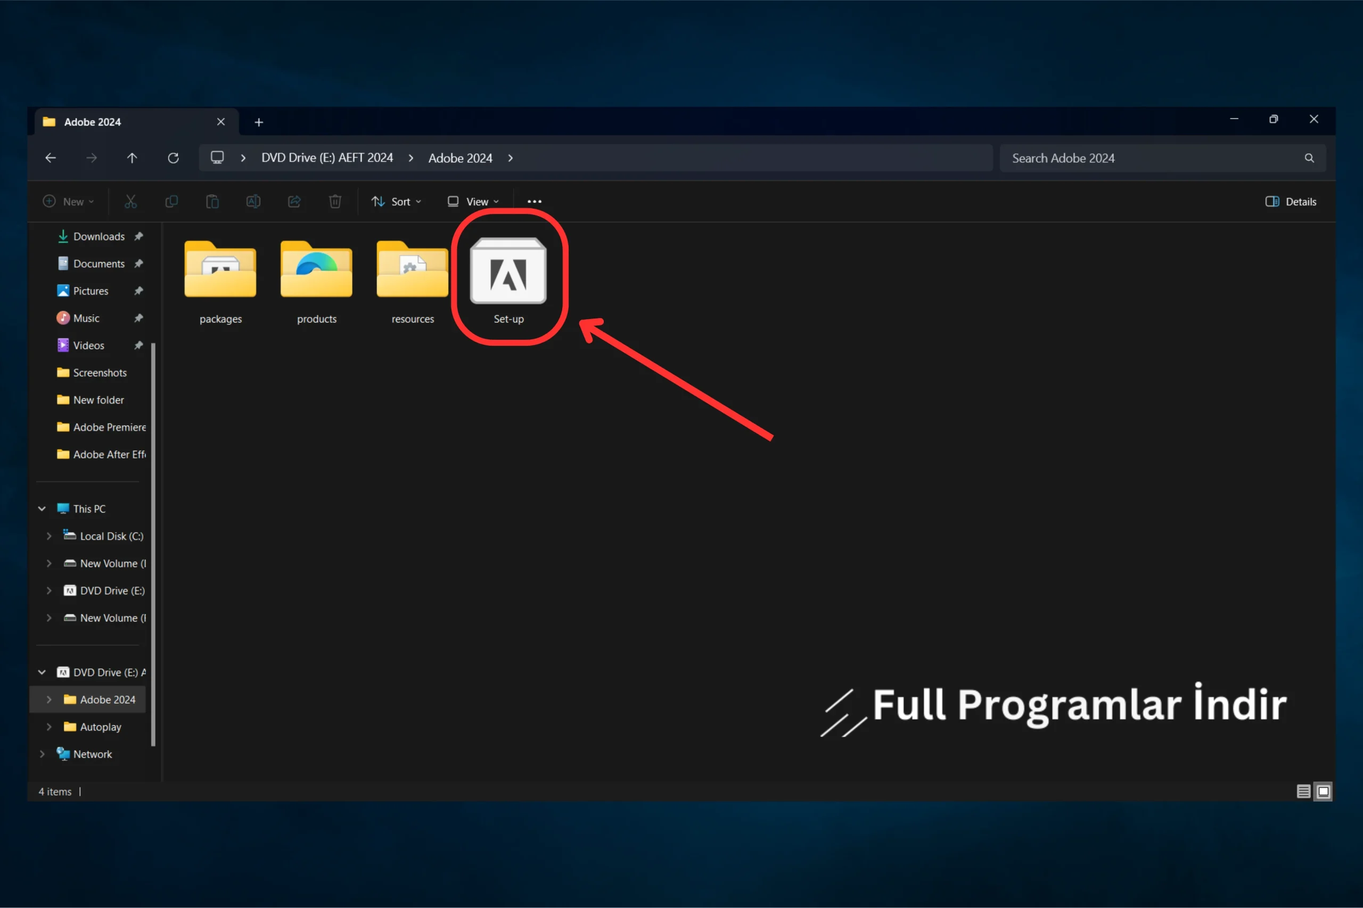Image resolution: width=1363 pixels, height=908 pixels.
Task: Navigate to DVD Drive (E:) AEFT 2024 breadcrumb
Action: pyautogui.click(x=327, y=157)
